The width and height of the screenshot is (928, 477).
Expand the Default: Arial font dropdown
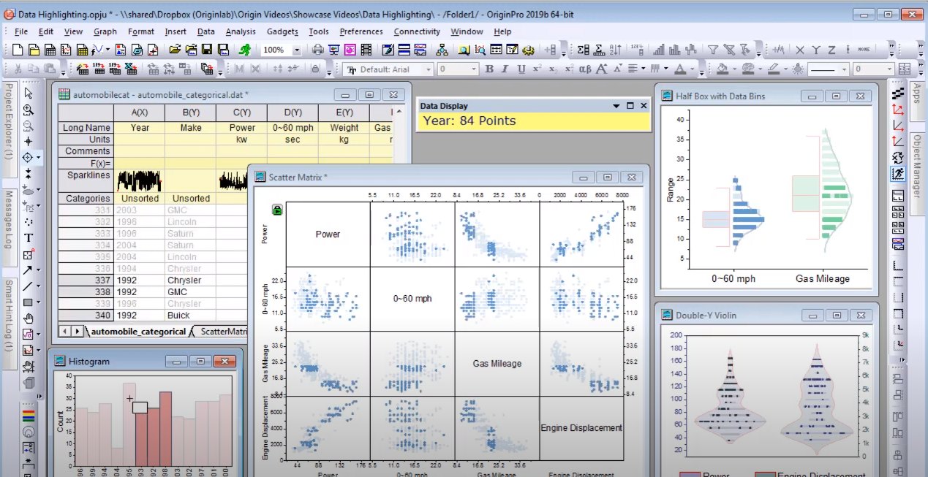[x=428, y=69]
